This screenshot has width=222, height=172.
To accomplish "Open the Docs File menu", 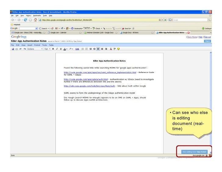I will pyautogui.click(x=12, y=45).
